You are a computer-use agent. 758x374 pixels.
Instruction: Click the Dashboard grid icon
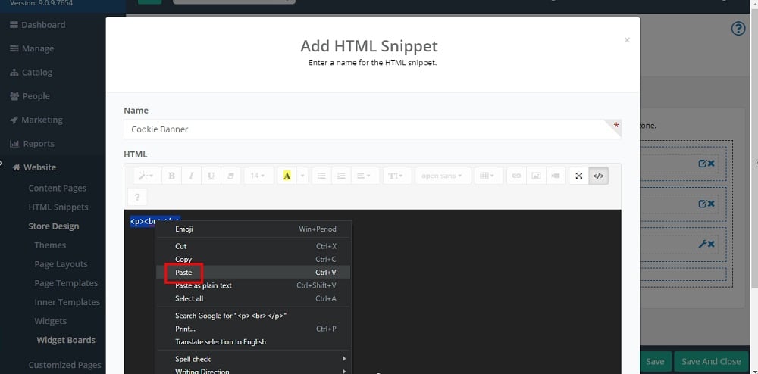pos(14,25)
